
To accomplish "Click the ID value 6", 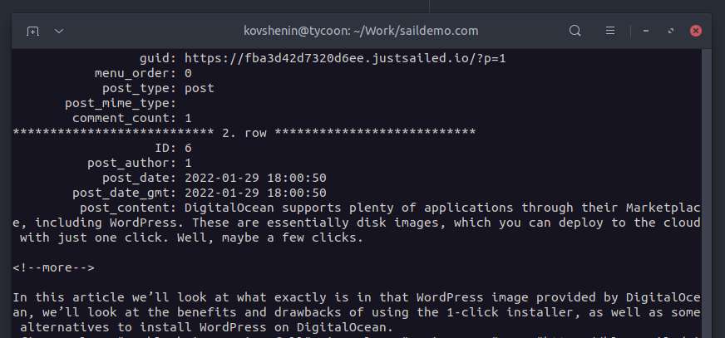I will (188, 148).
